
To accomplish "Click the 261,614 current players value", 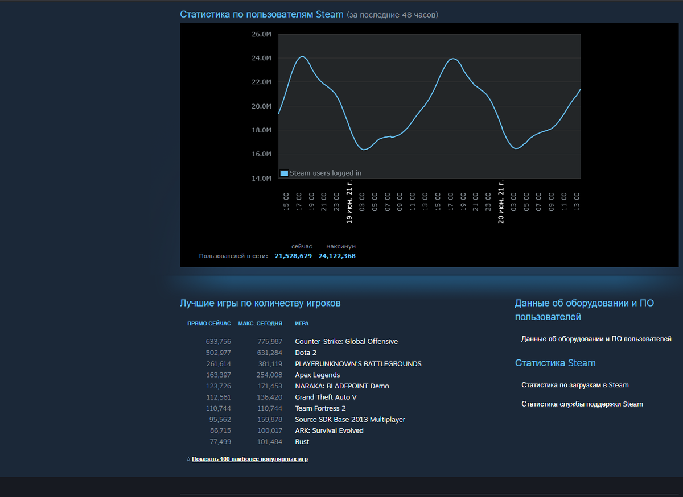I will (219, 364).
